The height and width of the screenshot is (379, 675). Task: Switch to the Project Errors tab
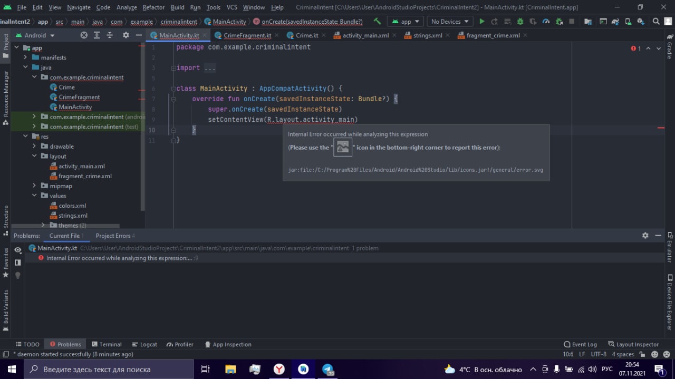coord(115,236)
